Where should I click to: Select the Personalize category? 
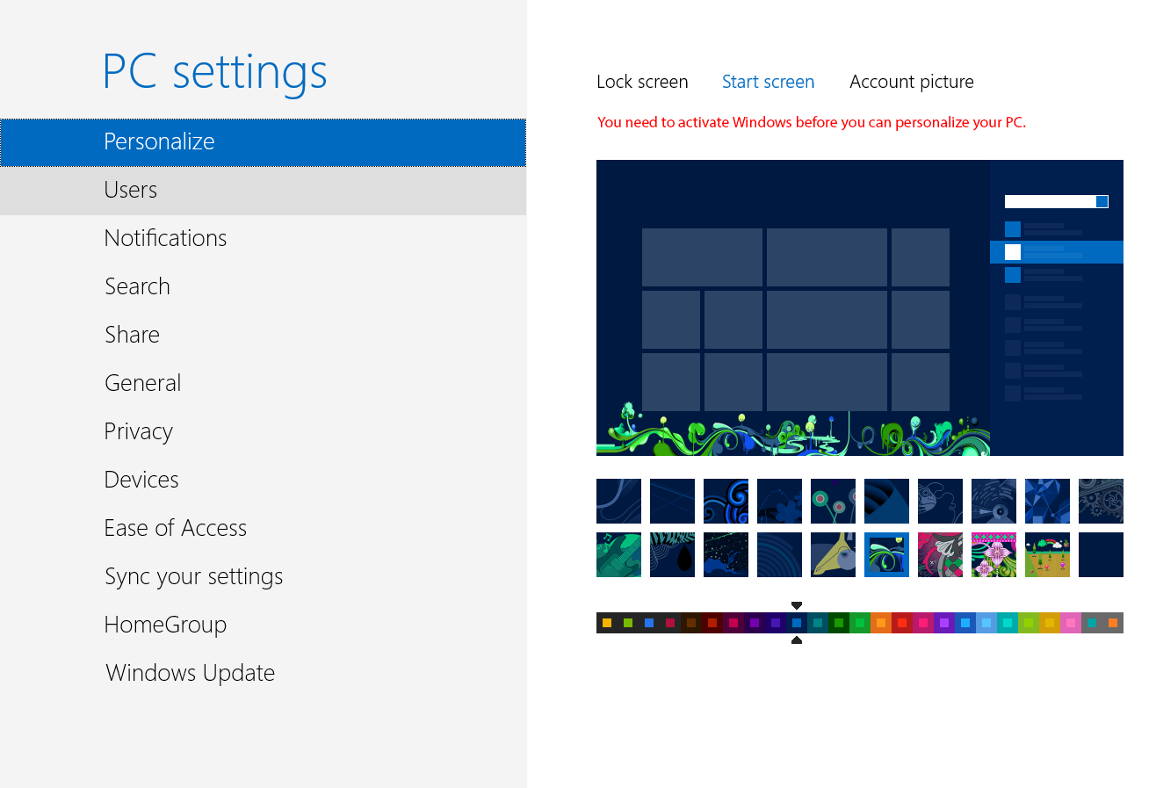263,142
